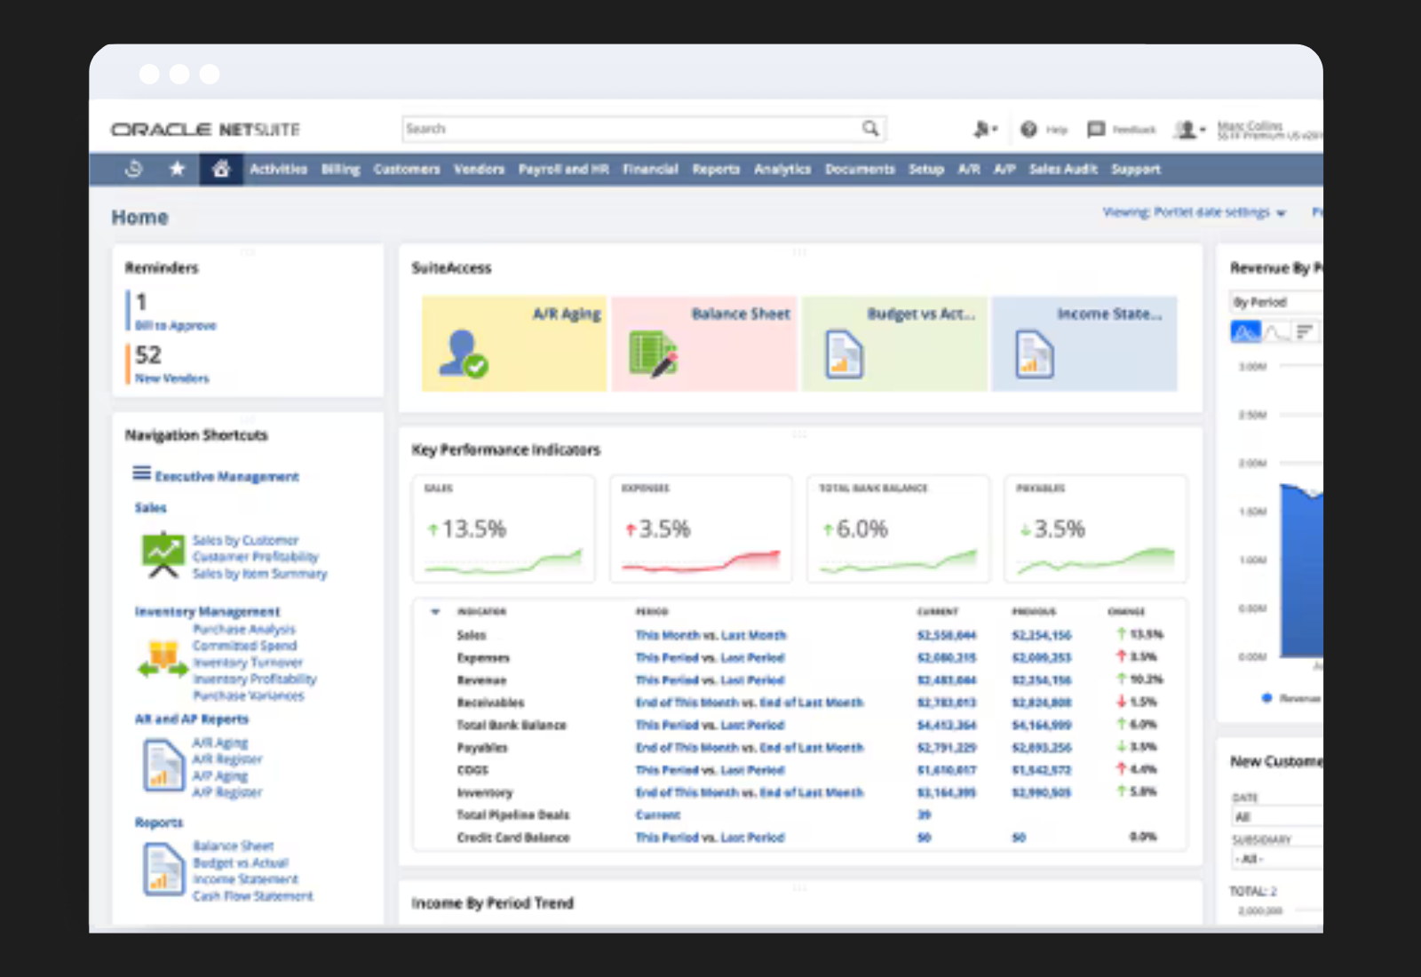Click Sales row This Month vs. Last Month

[711, 635]
